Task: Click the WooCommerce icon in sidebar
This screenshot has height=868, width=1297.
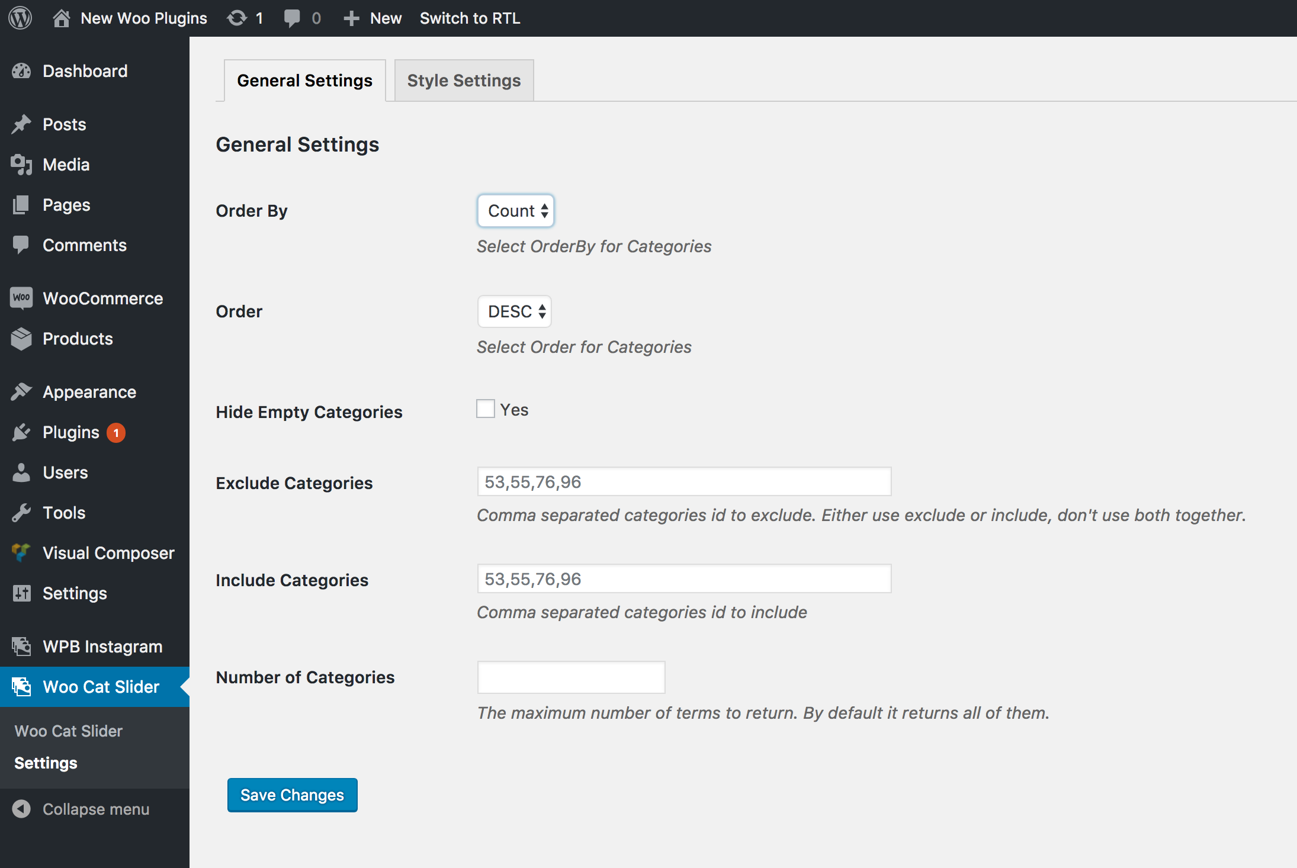Action: point(21,298)
